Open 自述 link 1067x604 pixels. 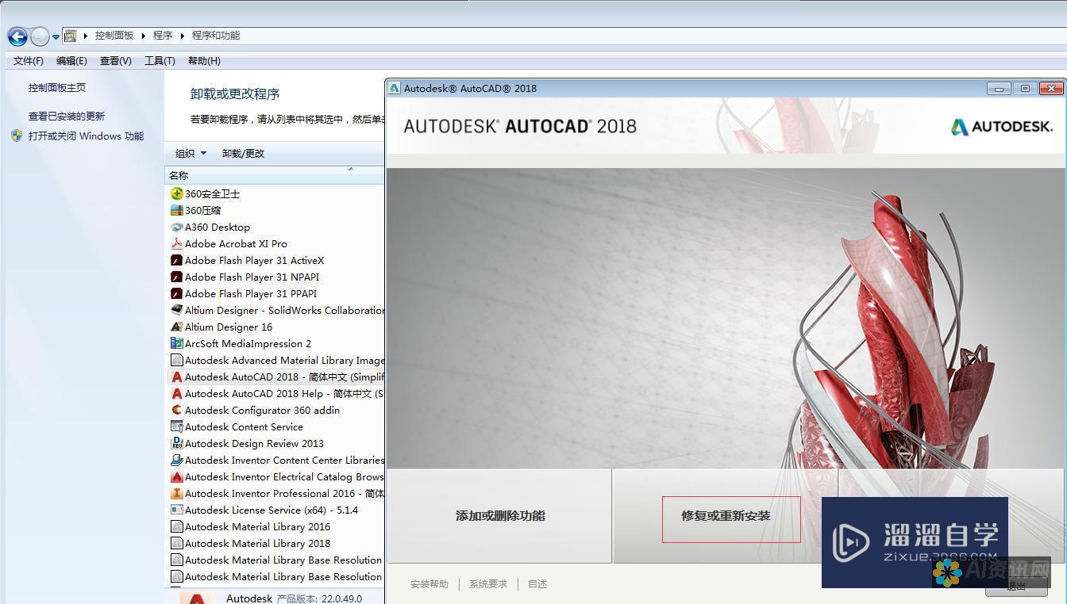(x=537, y=584)
